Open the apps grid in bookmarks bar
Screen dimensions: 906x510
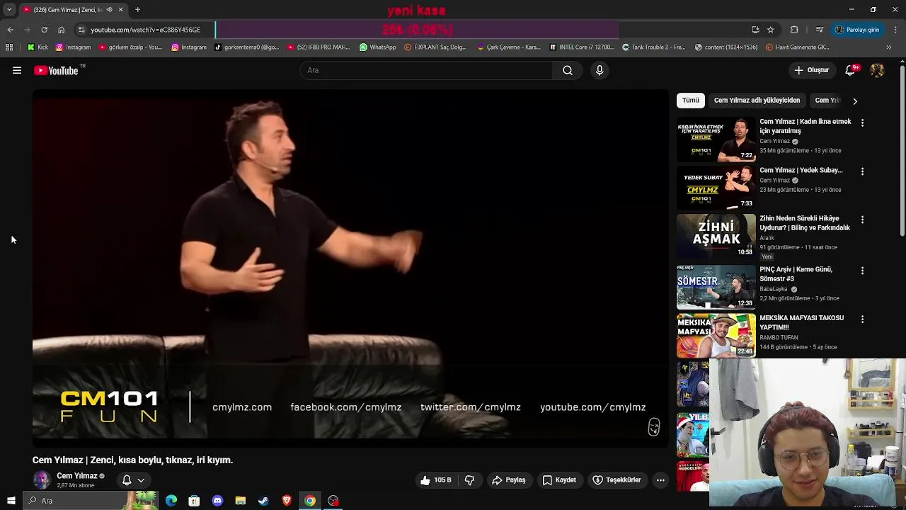[x=9, y=47]
